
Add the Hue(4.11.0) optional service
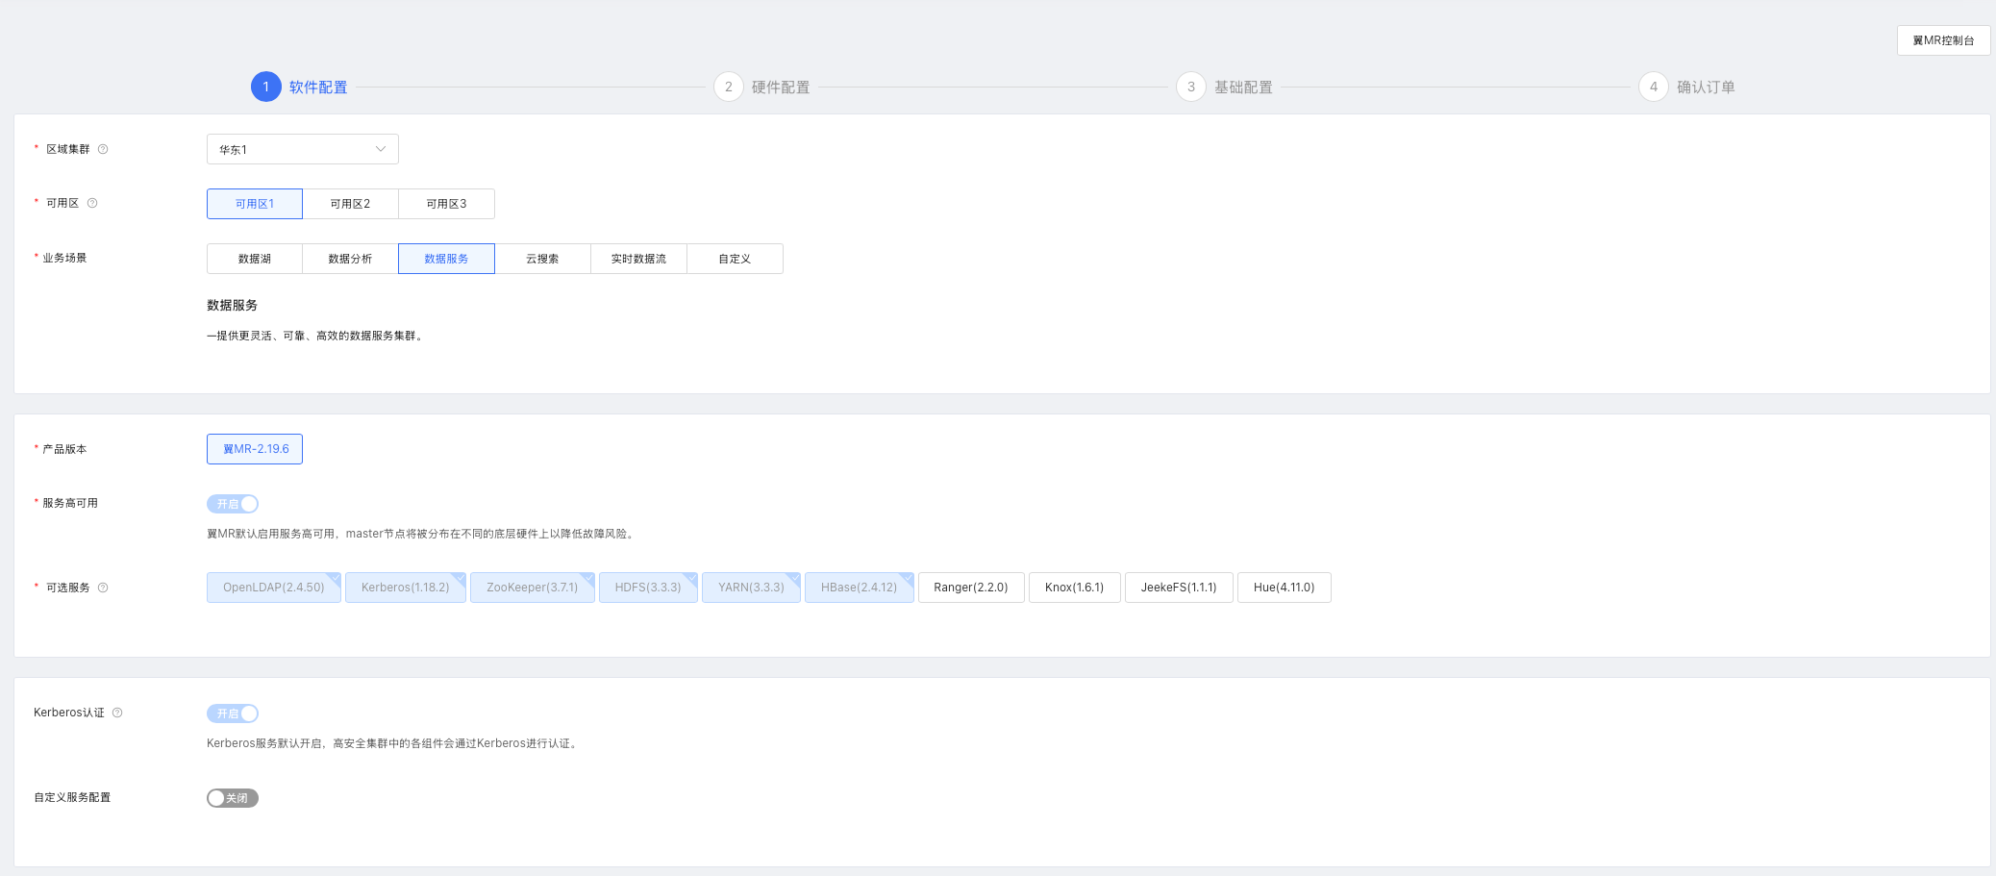pos(1284,588)
